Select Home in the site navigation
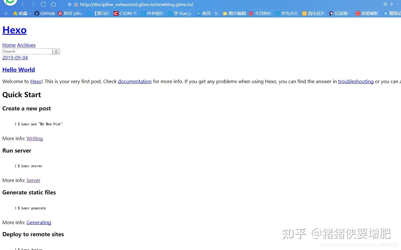Image resolution: width=401 pixels, height=250 pixels. coord(9,45)
